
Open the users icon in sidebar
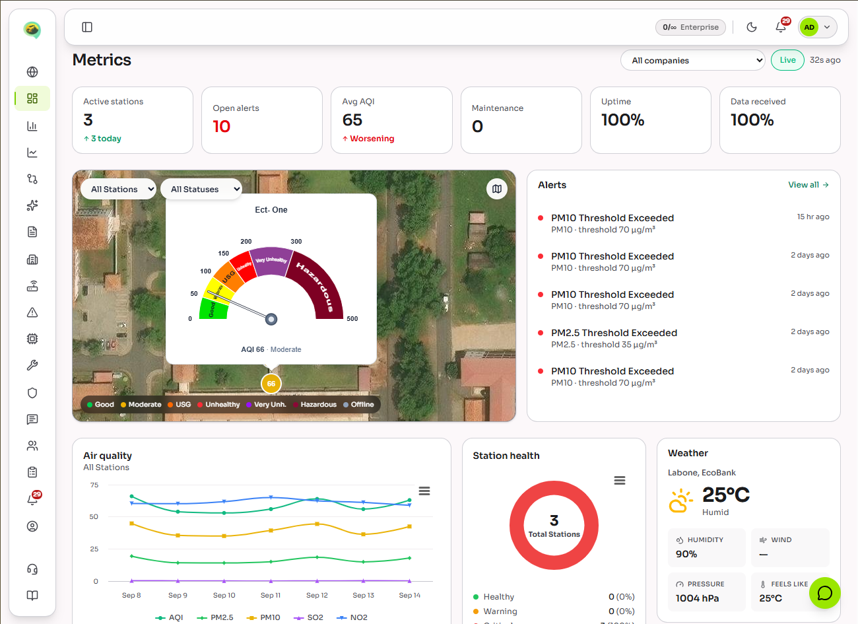tap(32, 446)
